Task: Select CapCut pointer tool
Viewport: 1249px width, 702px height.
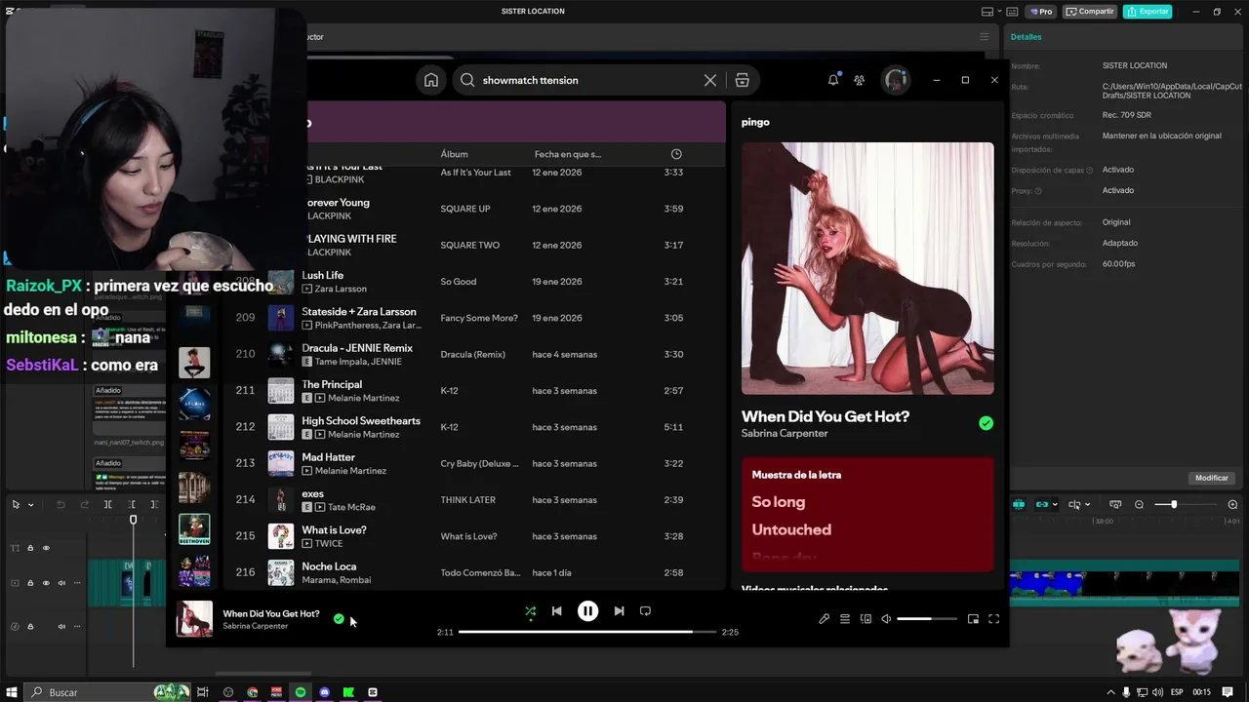Action: click(16, 504)
